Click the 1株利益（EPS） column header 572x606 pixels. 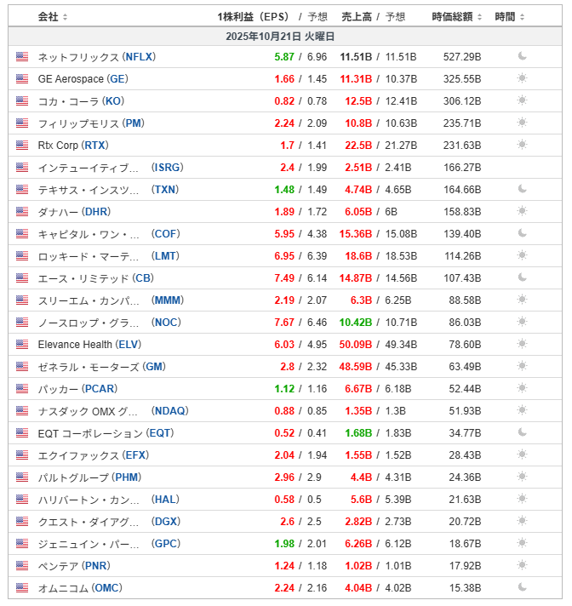(x=253, y=17)
